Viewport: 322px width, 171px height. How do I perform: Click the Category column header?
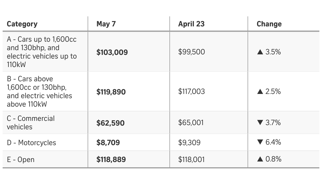point(22,24)
